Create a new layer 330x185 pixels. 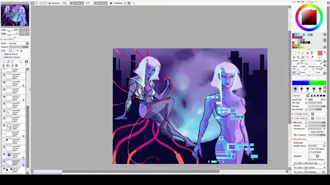[x=4, y=62]
